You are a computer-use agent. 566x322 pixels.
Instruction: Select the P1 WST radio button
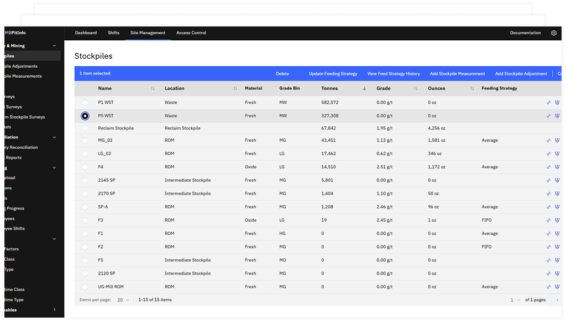[x=85, y=103]
